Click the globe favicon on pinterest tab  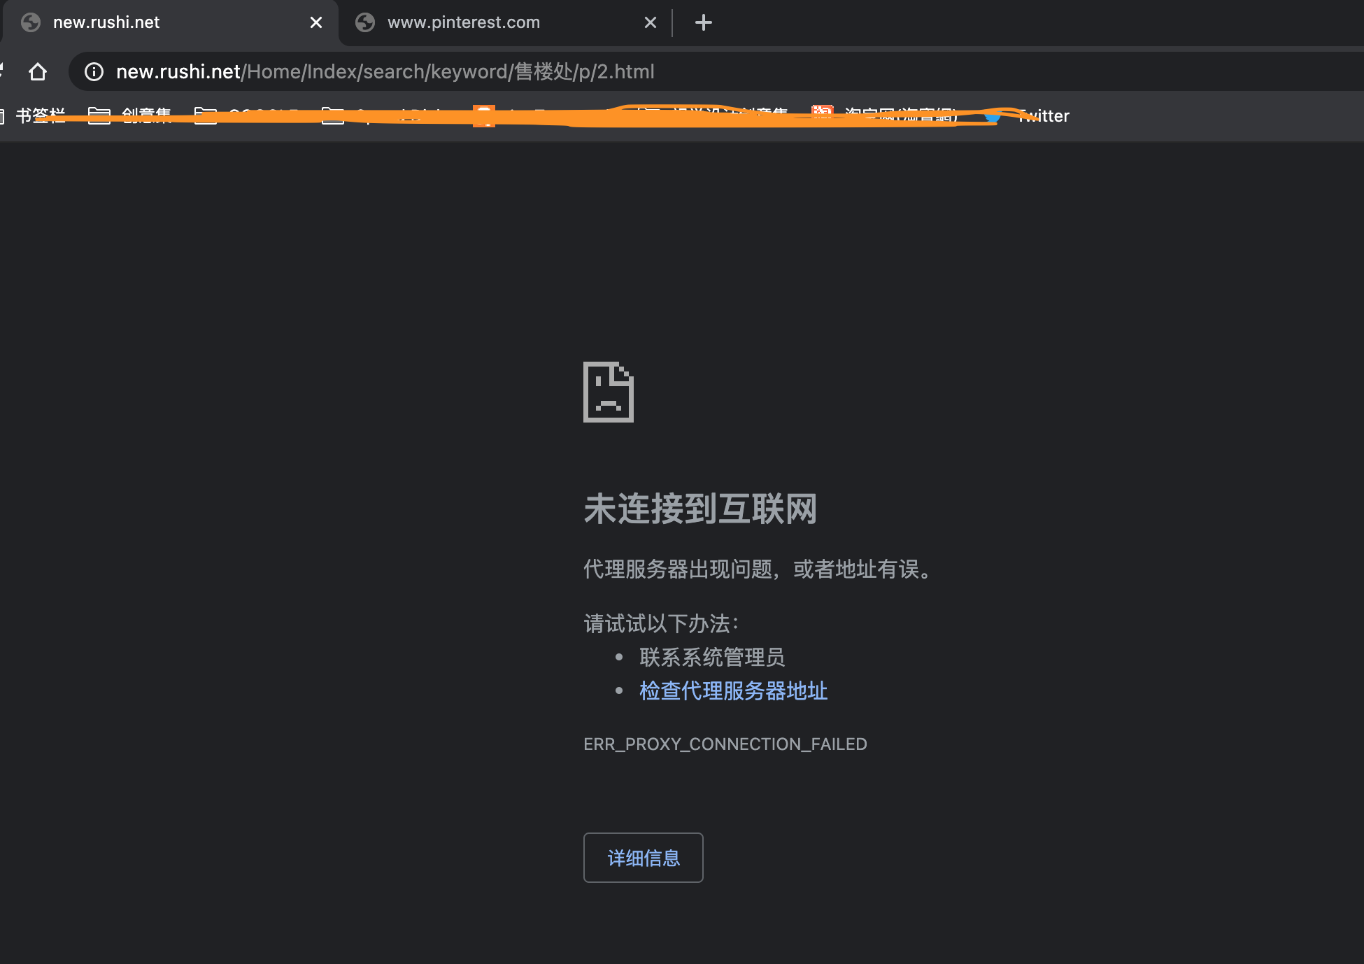[365, 22]
